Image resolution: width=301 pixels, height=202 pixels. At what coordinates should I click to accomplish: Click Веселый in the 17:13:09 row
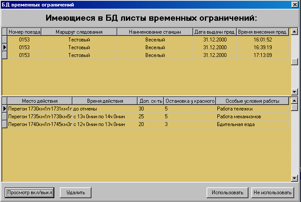(155, 55)
